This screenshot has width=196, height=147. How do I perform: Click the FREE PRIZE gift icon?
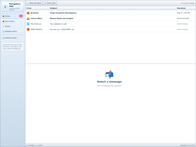coord(28,29)
